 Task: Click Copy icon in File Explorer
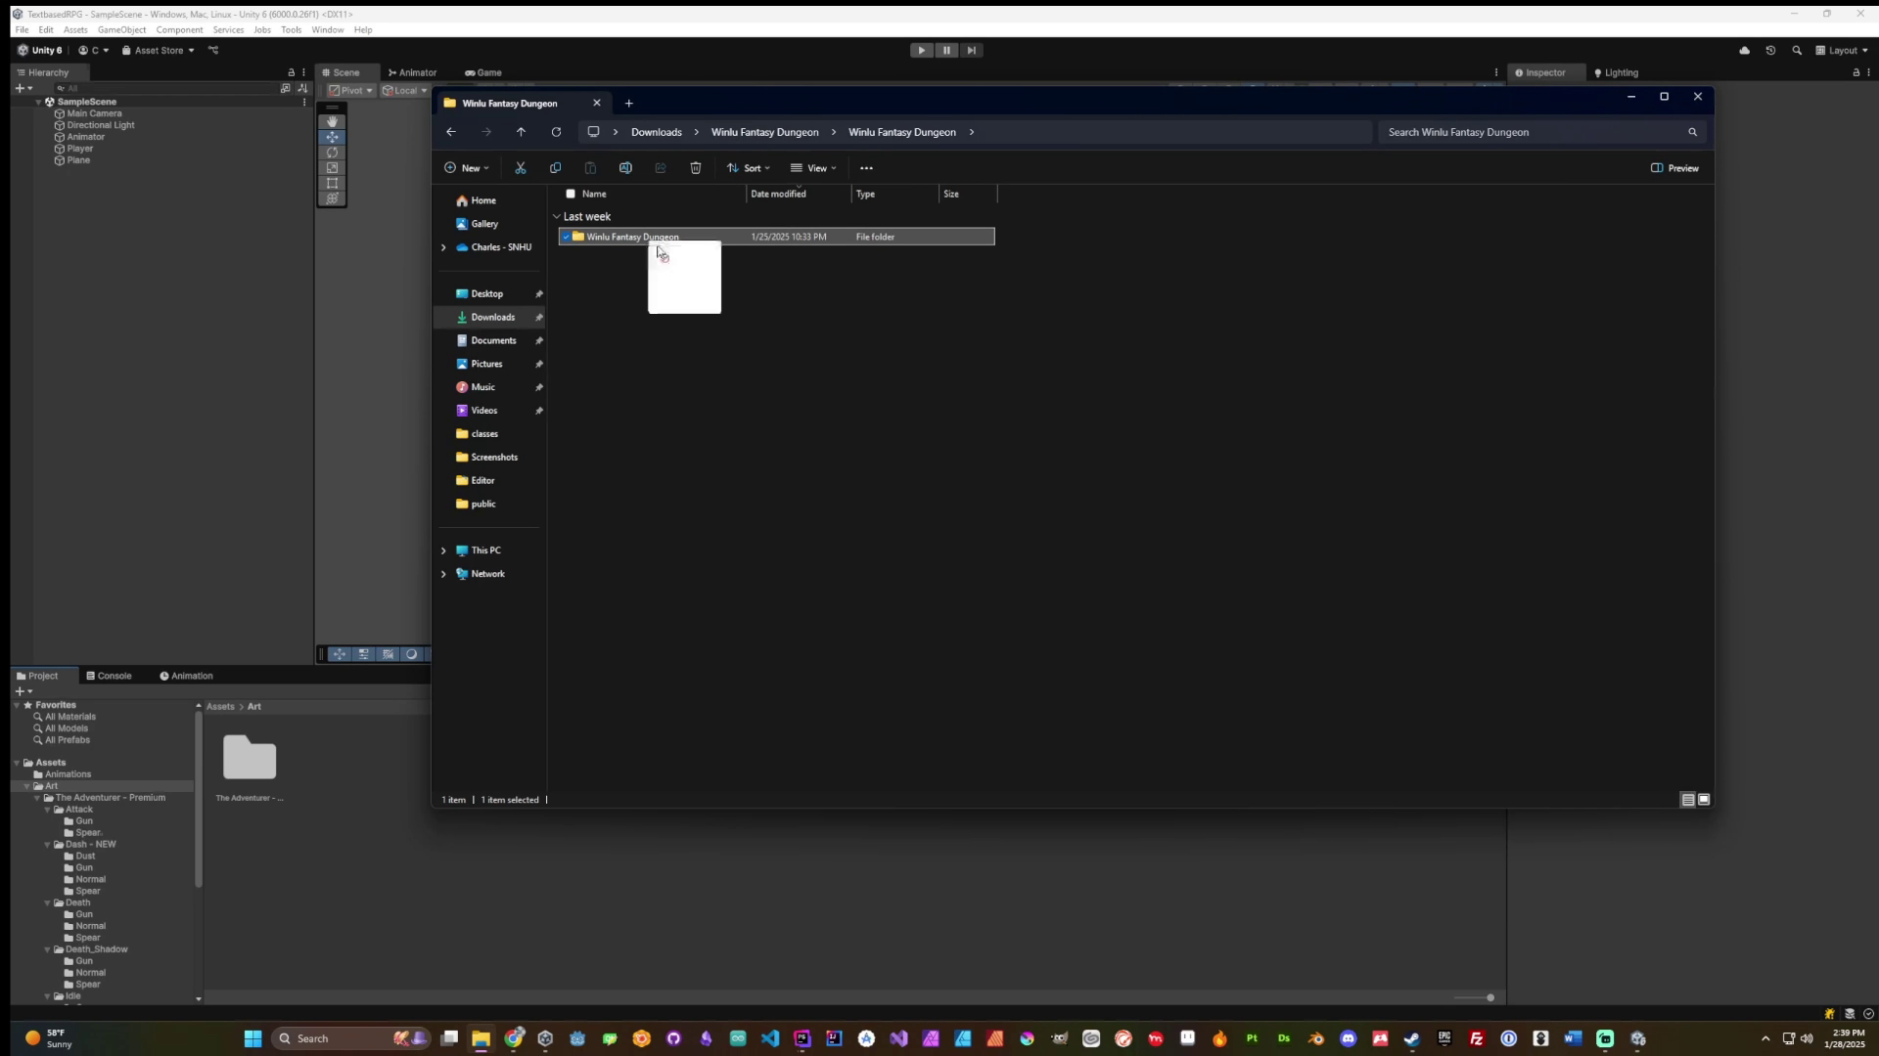tap(555, 168)
